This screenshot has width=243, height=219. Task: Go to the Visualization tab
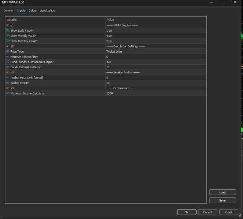tap(47, 11)
